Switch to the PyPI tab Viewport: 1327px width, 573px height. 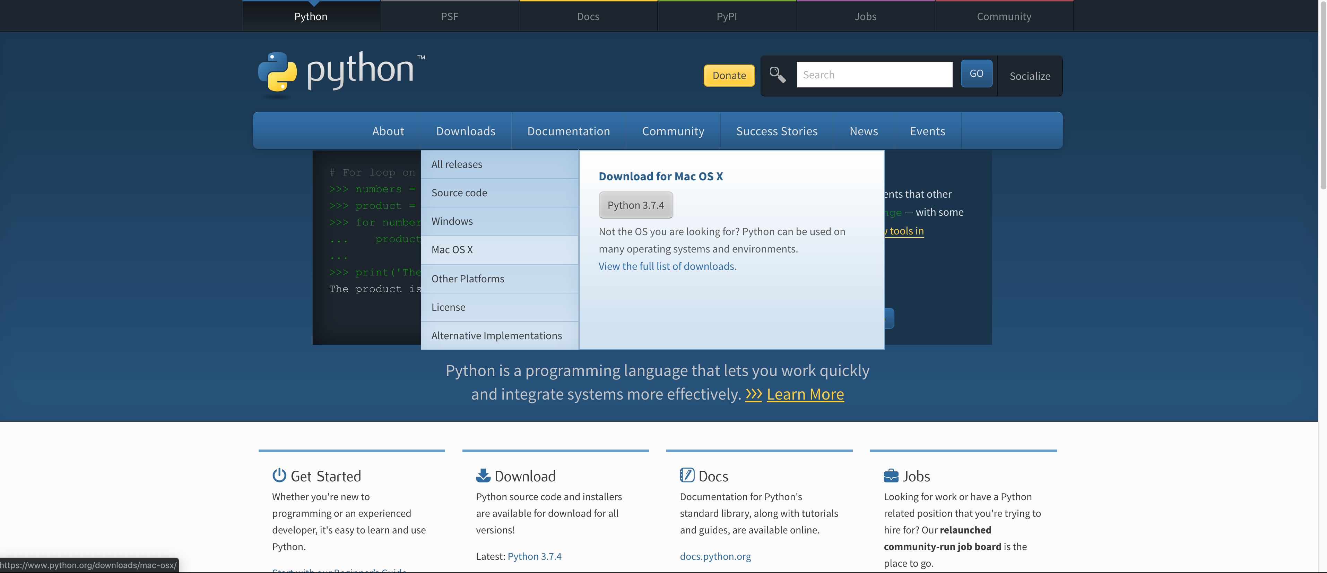727,16
